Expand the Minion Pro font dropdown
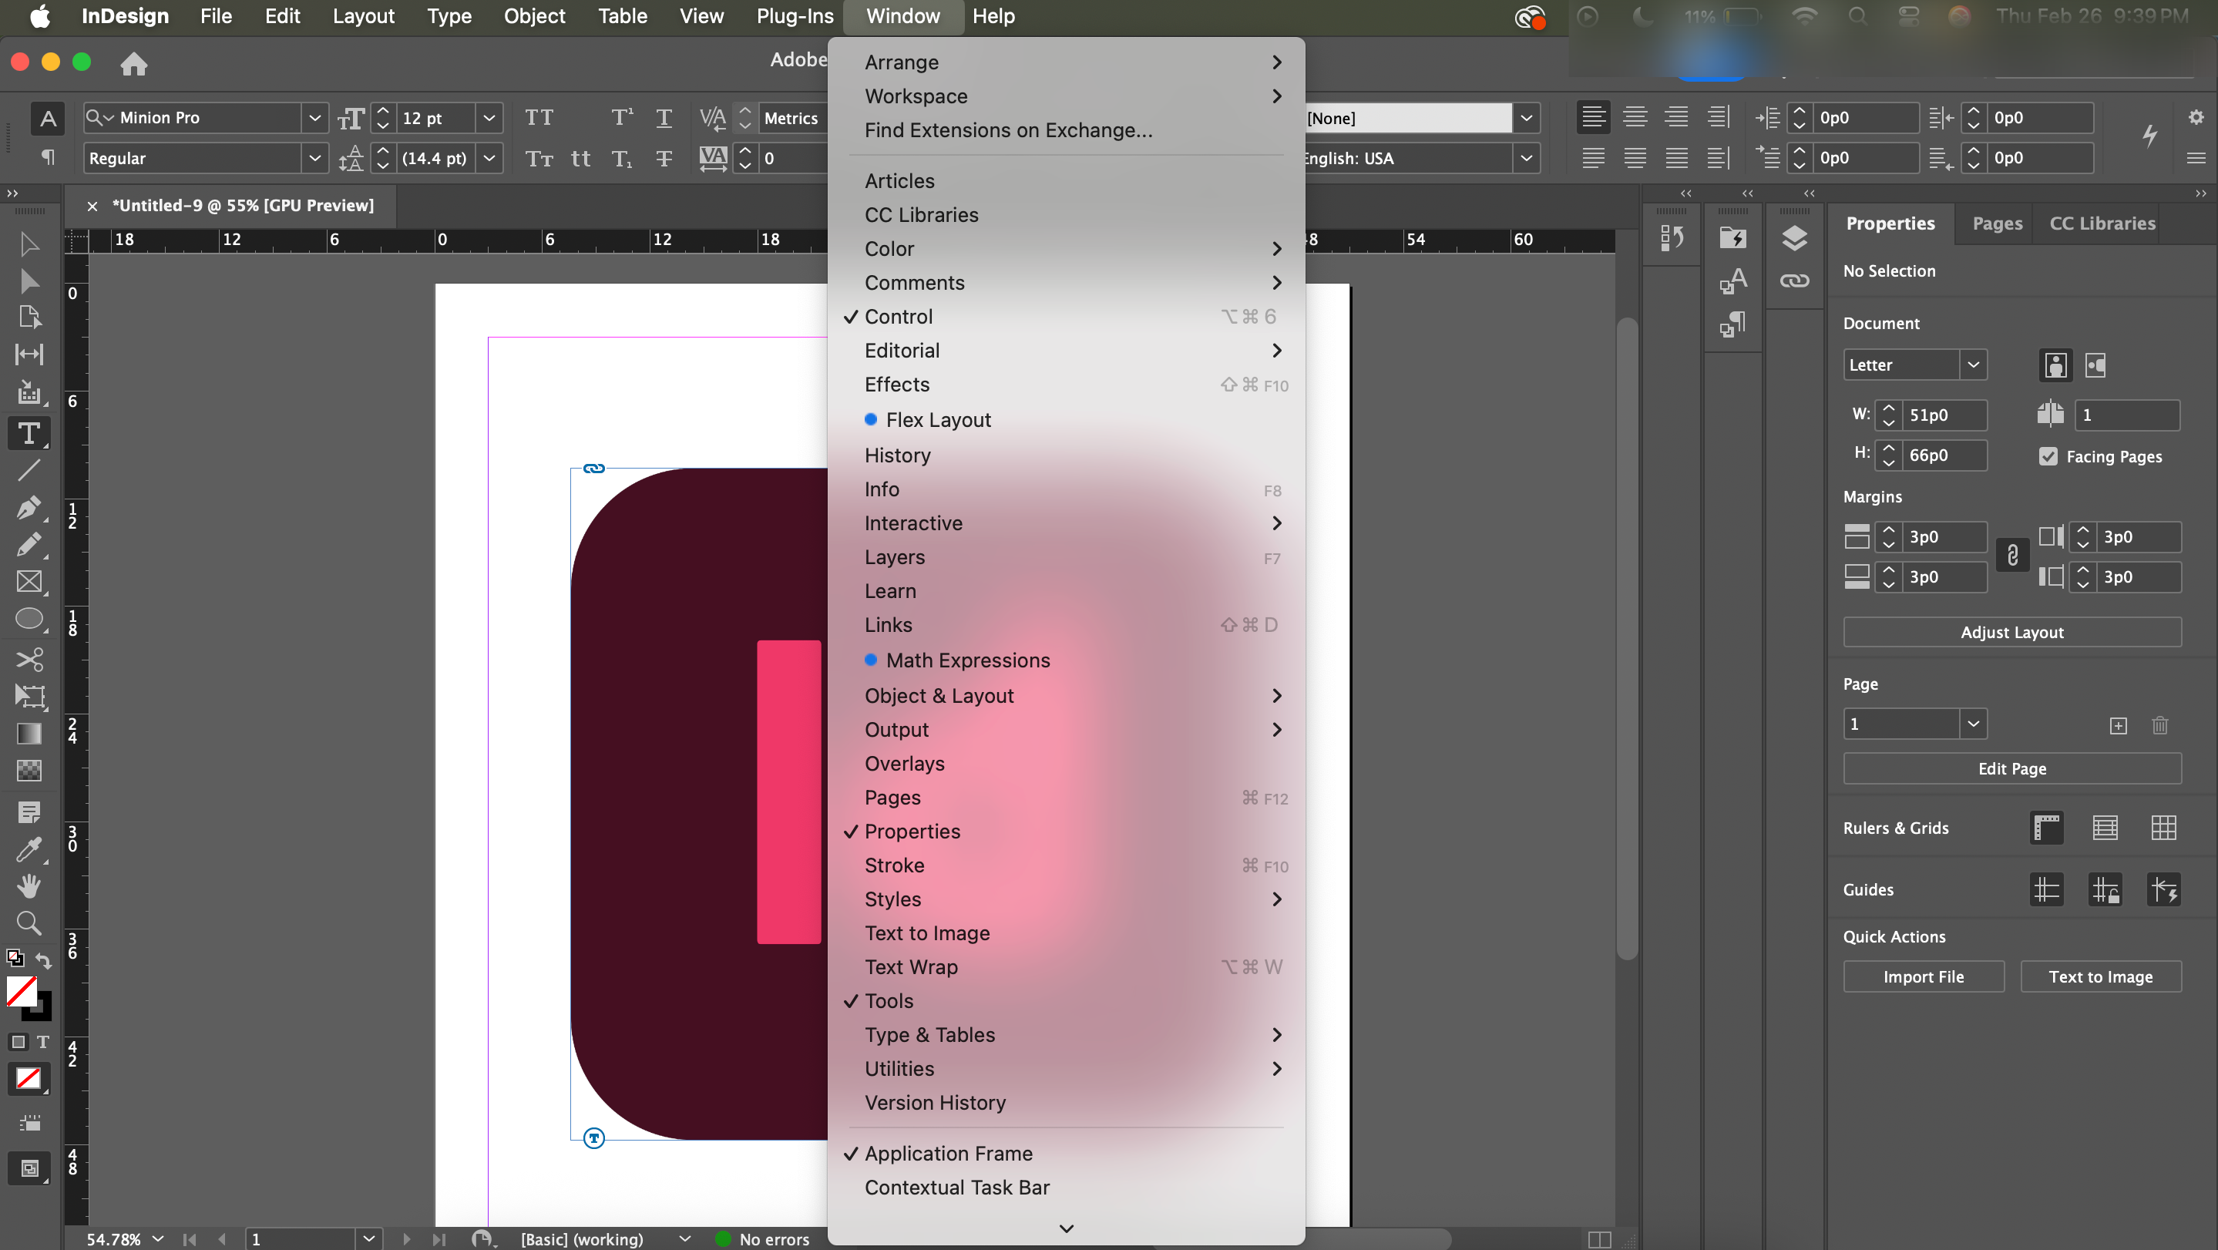 click(314, 118)
